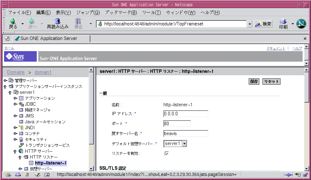Image resolution: width=311 pixels, height=180 pixels.
Task: Open the toolbar overflow arrow after Stop
Action: (91, 24)
